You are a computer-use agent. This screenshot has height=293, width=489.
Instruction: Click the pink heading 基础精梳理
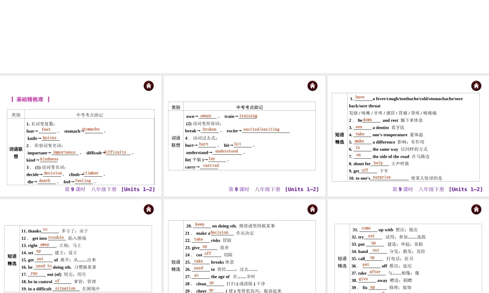click(x=30, y=99)
